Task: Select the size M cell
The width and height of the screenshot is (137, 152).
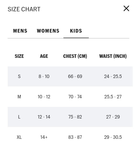Action: [x=19, y=97]
